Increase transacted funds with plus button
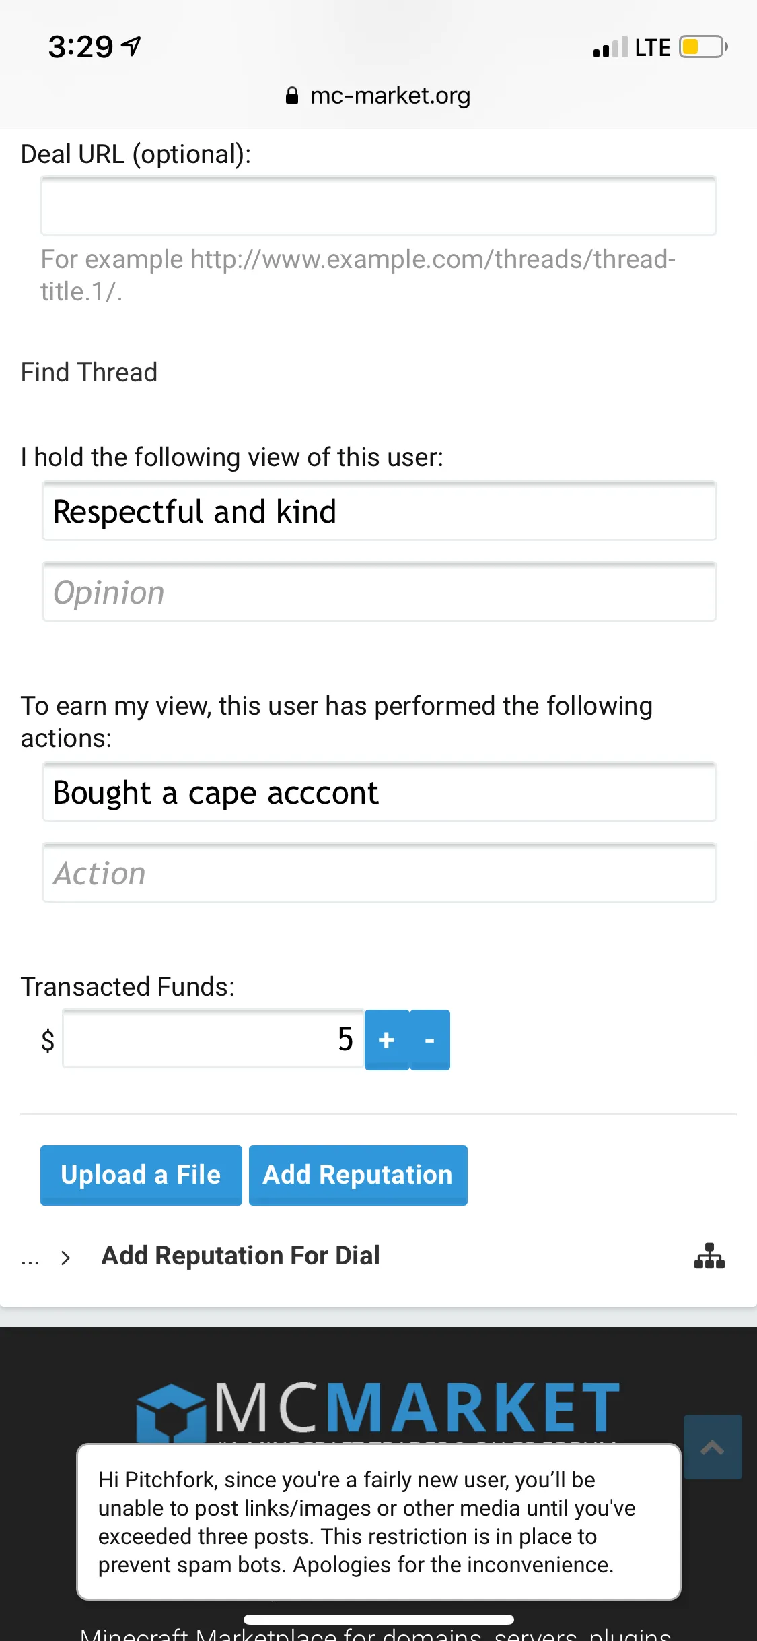Screen dimensions: 757x1641 point(387,1039)
